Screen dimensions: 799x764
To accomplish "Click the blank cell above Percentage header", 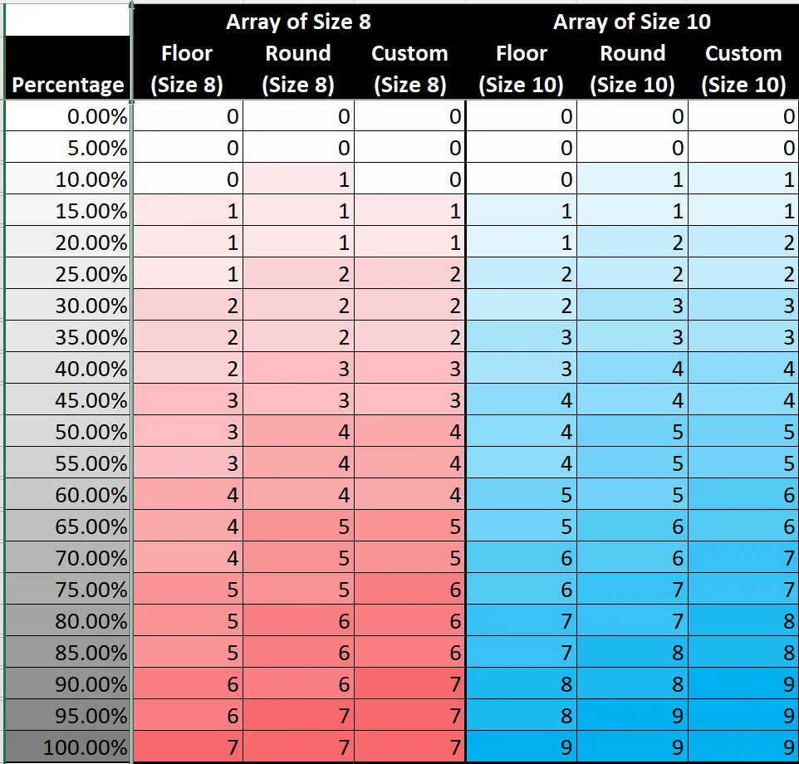I will [x=68, y=22].
